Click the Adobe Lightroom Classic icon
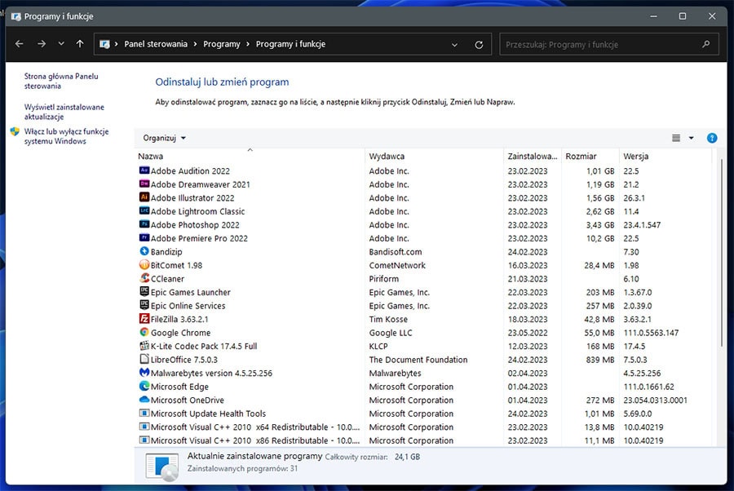The width and height of the screenshot is (734, 491). point(144,211)
